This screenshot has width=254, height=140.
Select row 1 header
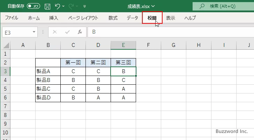click(5, 54)
